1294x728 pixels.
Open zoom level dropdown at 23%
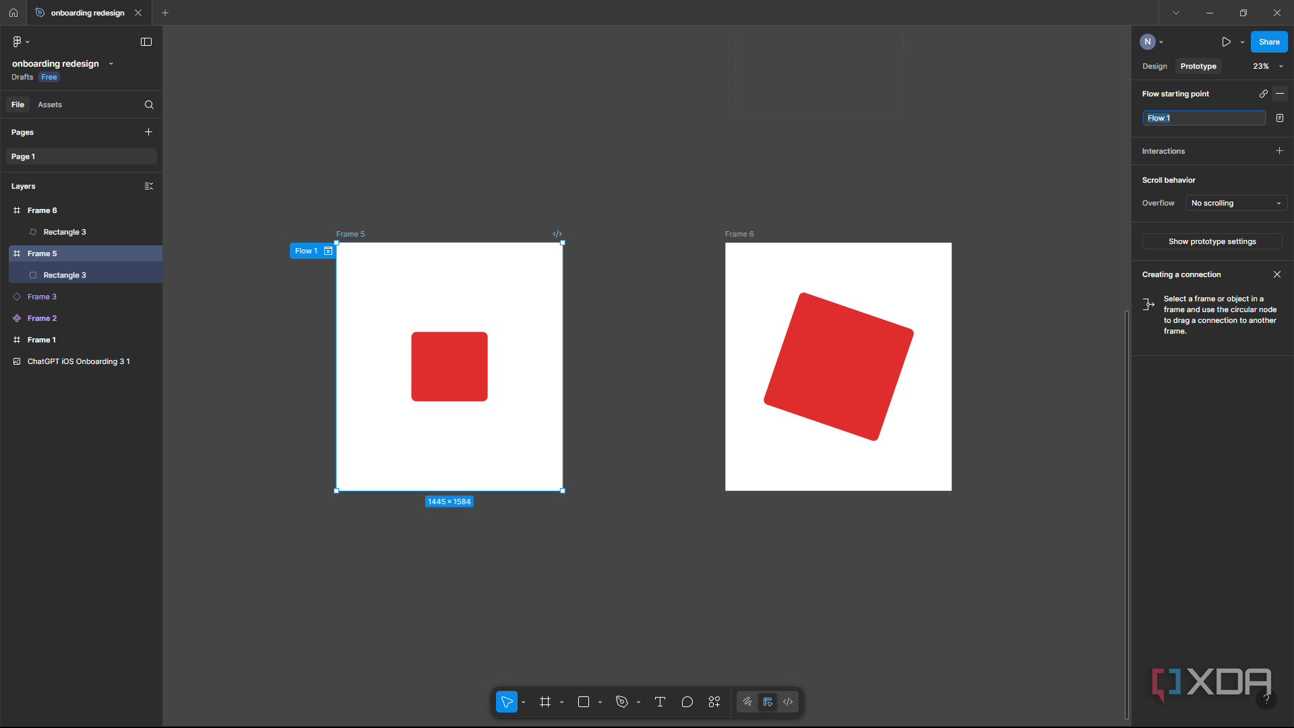pos(1268,66)
